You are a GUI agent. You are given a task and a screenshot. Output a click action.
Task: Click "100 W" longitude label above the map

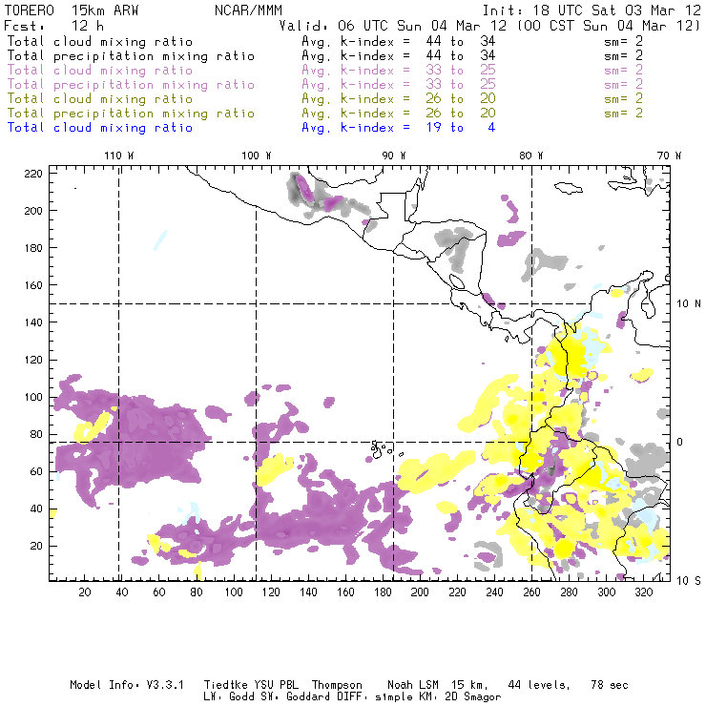[257, 156]
